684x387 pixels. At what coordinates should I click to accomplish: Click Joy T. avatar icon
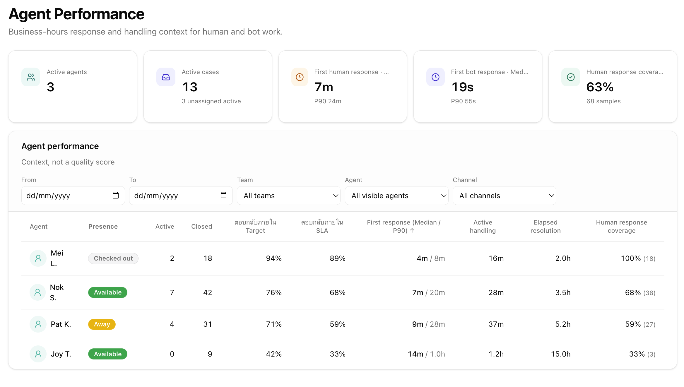[38, 354]
